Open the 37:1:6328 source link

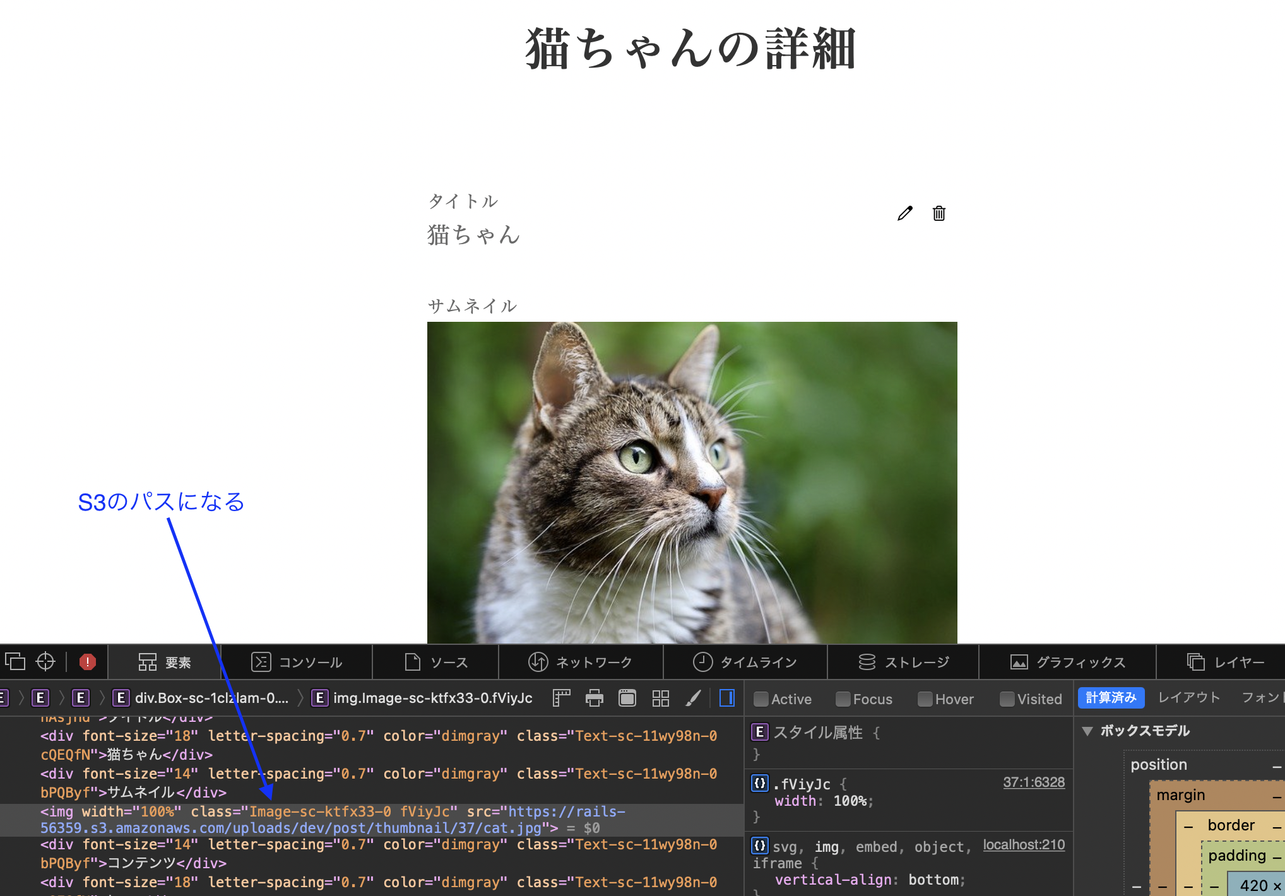[1034, 782]
